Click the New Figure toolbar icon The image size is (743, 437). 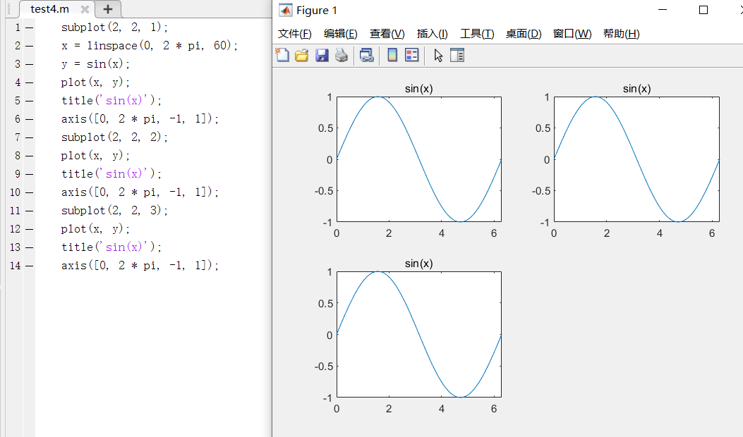(x=282, y=56)
